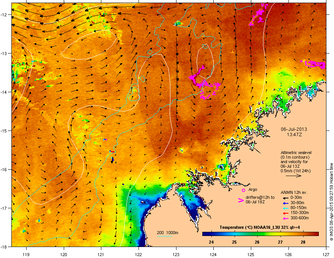Click the 'Altimetric sealevel' legend text
Viewport: 334px width, 258px height.
[x=296, y=153]
